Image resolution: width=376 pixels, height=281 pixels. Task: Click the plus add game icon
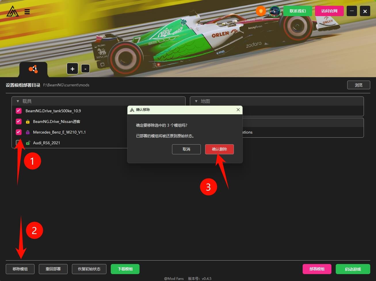pyautogui.click(x=72, y=69)
